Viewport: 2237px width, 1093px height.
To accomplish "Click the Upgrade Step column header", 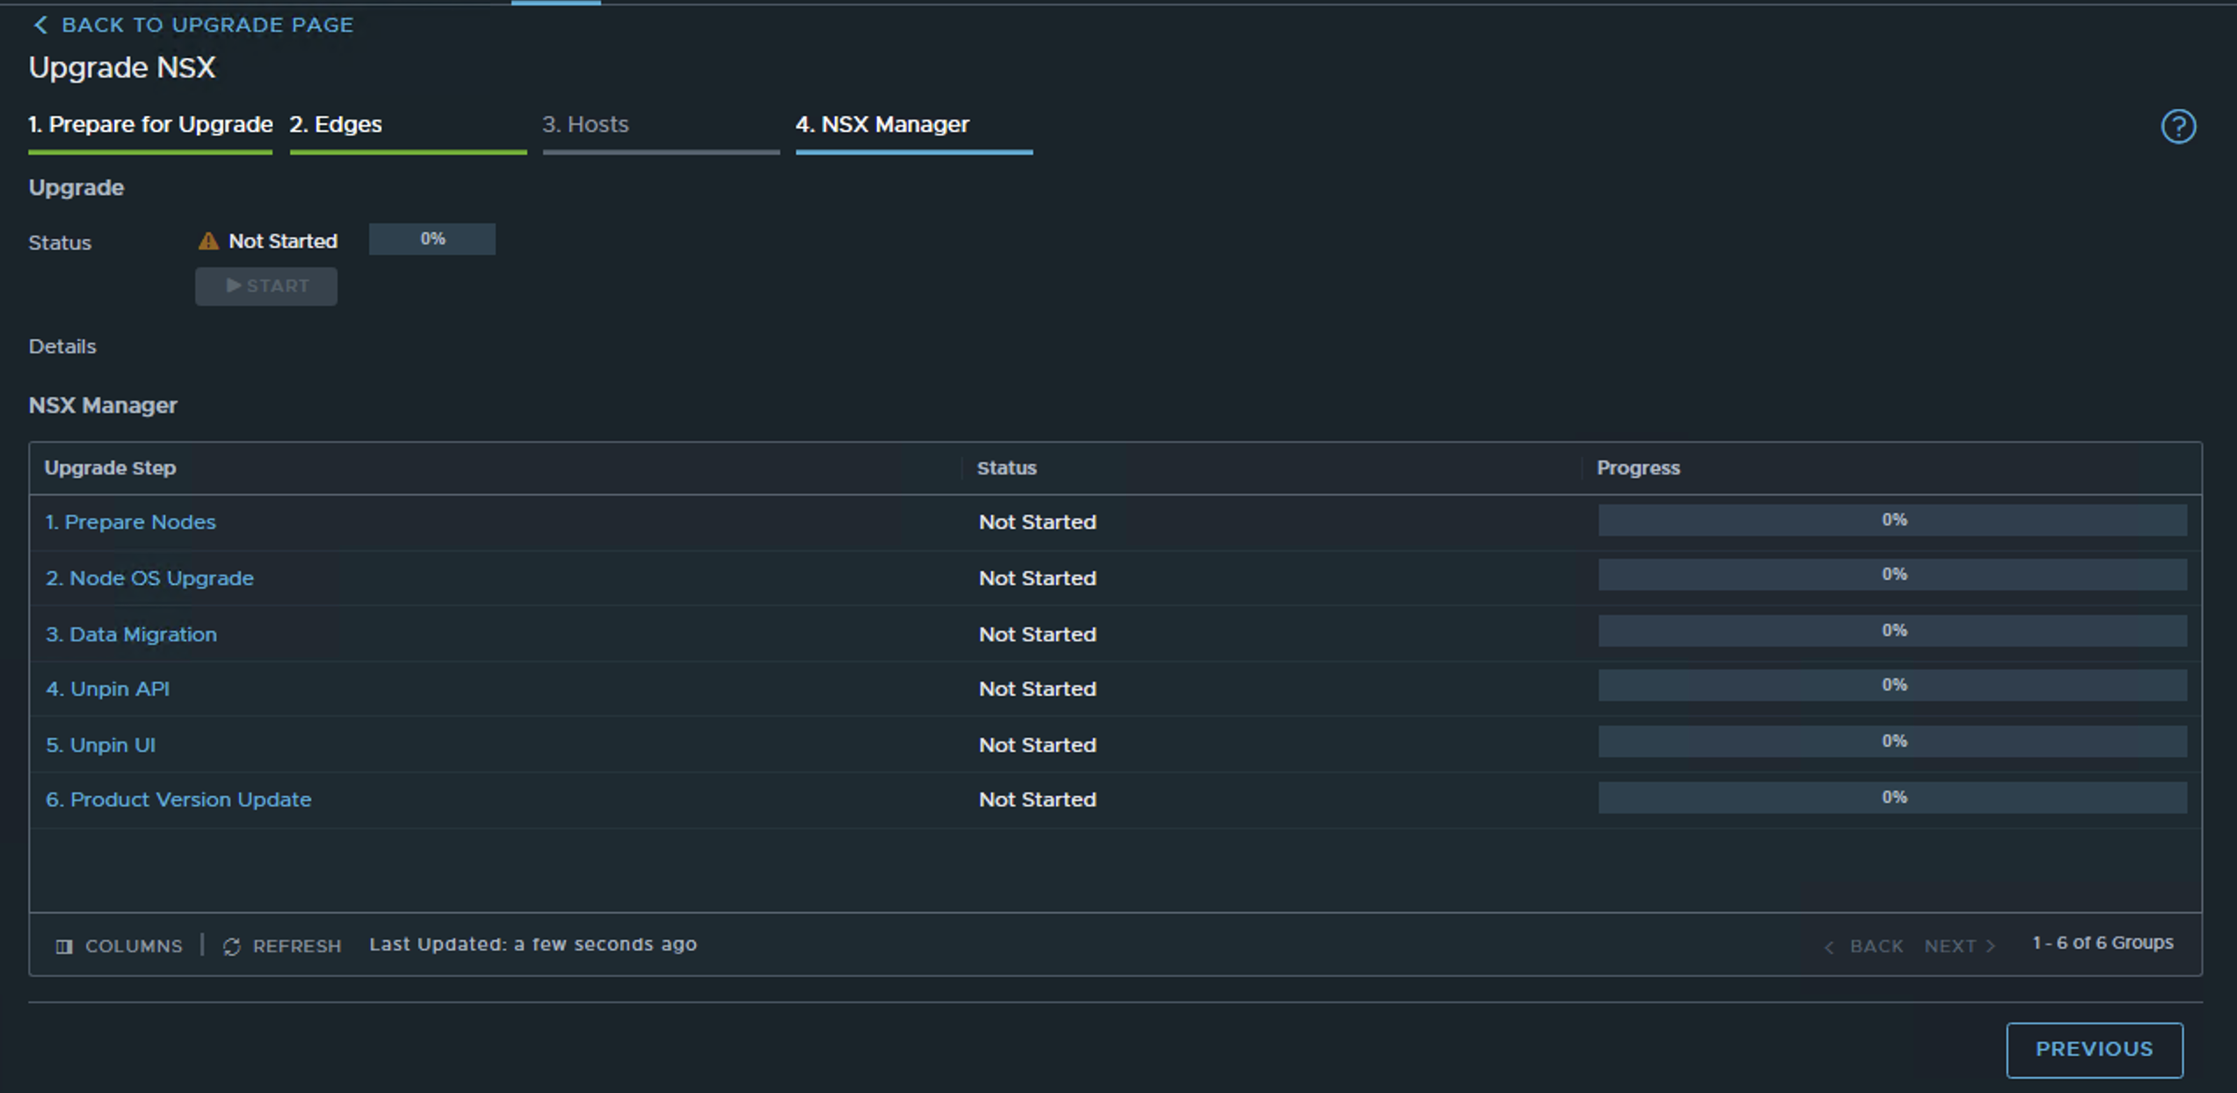I will [111, 468].
